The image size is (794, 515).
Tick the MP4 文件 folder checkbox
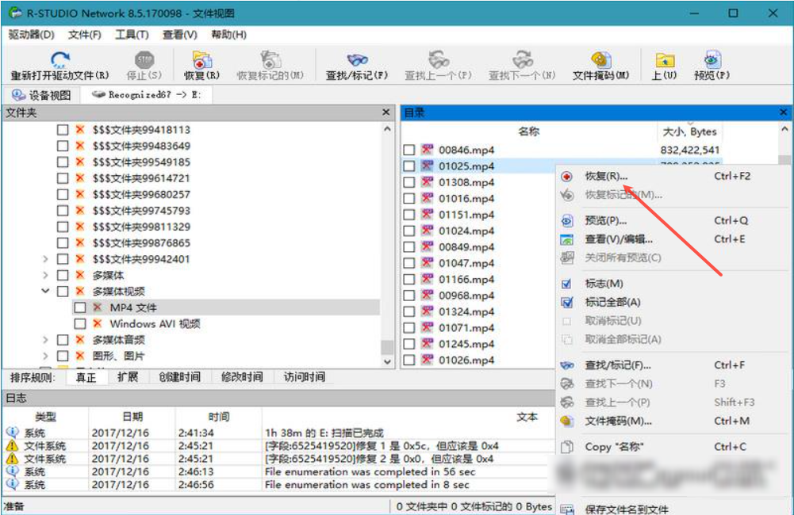coord(80,307)
